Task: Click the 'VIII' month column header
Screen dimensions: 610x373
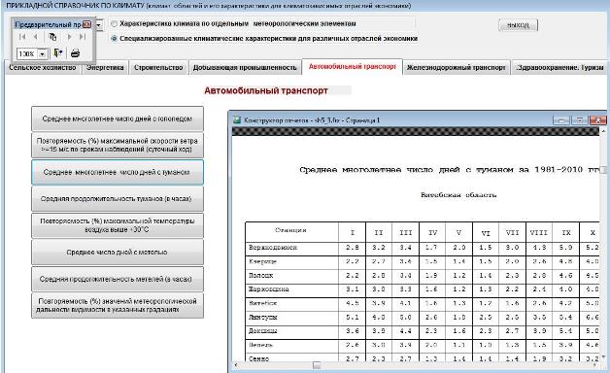Action: [539, 232]
